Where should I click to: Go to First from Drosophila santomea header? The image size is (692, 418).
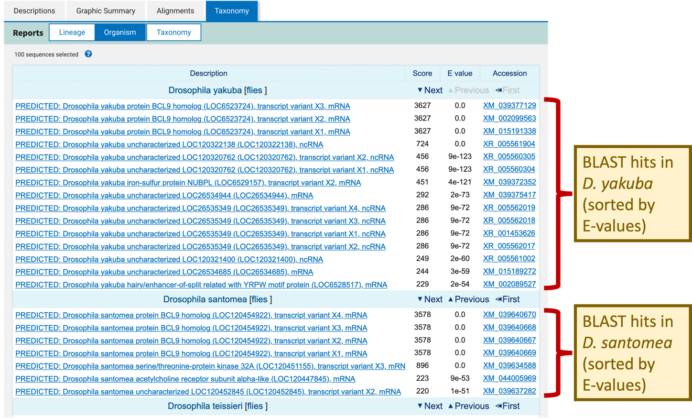click(508, 299)
